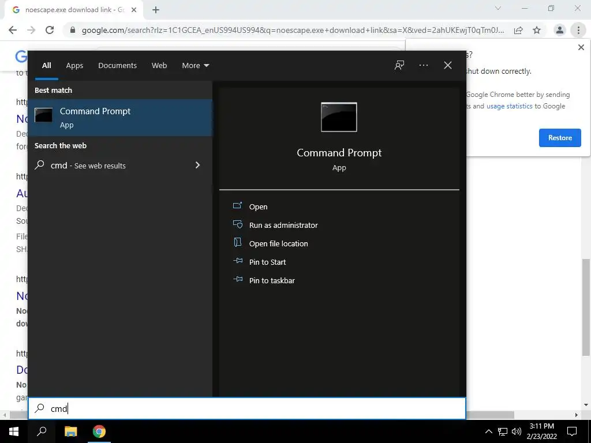Viewport: 591px width, 443px height.
Task: Click the large Command Prompt preview icon
Action: click(339, 117)
